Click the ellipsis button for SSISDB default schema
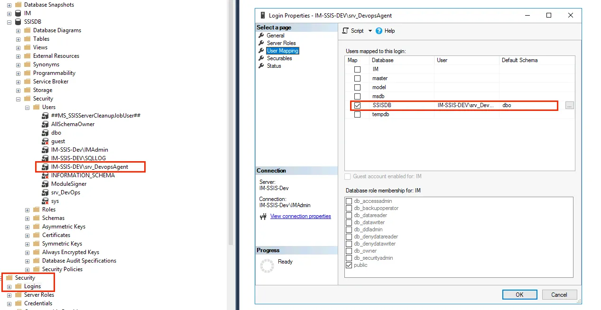 pos(569,105)
